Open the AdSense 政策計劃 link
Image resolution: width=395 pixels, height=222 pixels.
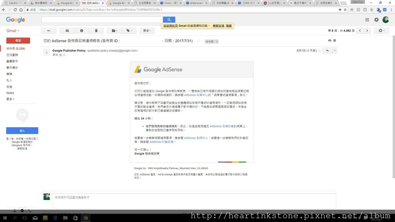coord(222,126)
